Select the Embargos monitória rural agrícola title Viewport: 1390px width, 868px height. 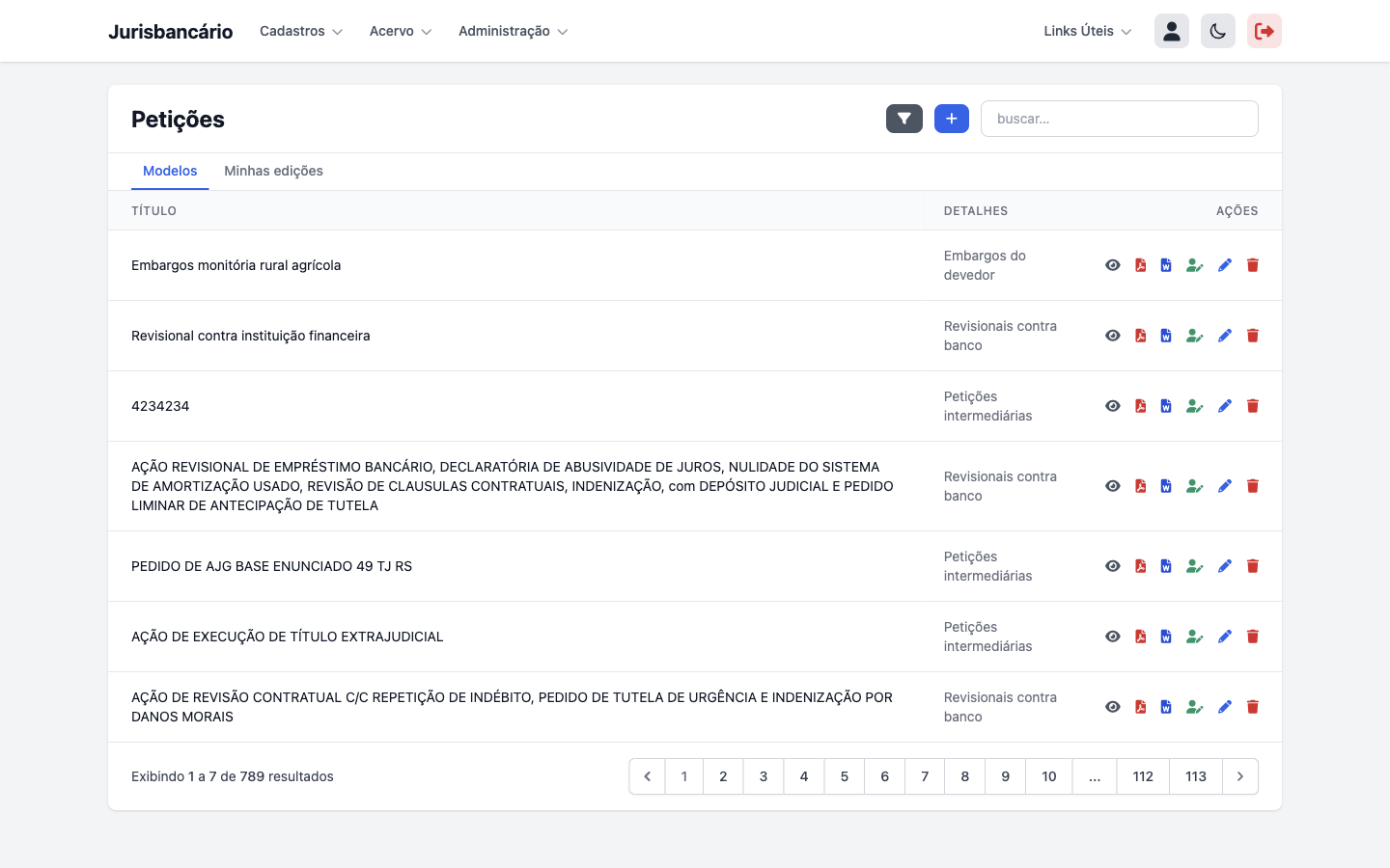pos(236,265)
